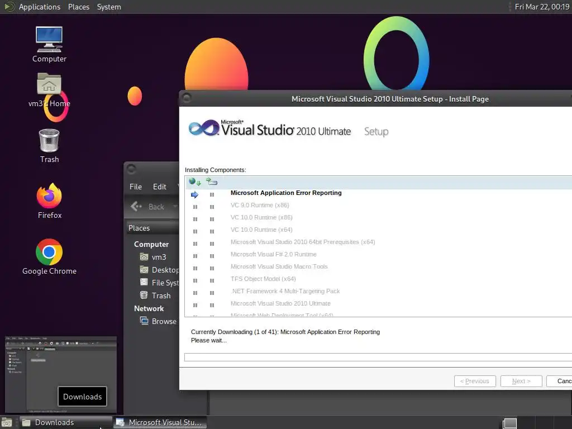The height and width of the screenshot is (429, 572).
Task: Select Microsoft Visual Studio 2010 Ultimate row
Action: 378,303
